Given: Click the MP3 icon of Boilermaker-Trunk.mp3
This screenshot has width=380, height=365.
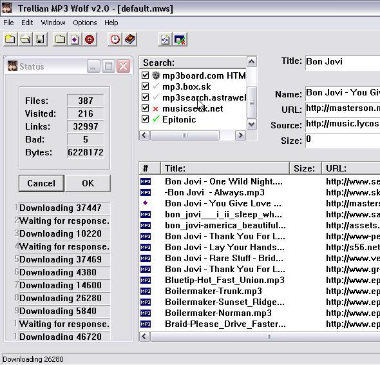Looking at the screenshot, I should coord(146,291).
